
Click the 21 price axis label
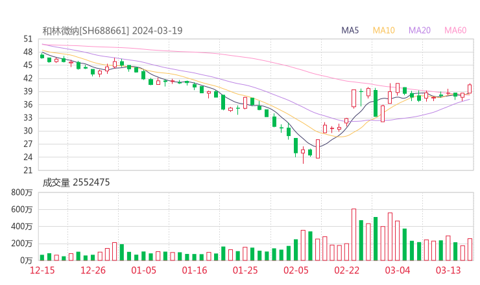[x=28, y=170]
